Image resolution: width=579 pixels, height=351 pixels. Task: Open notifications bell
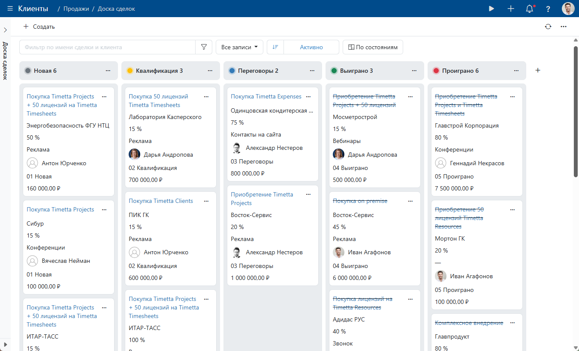pyautogui.click(x=530, y=9)
